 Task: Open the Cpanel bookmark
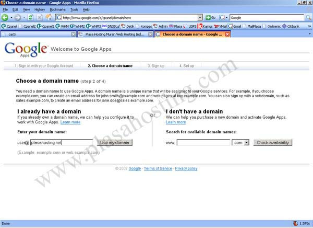[x=9, y=26]
